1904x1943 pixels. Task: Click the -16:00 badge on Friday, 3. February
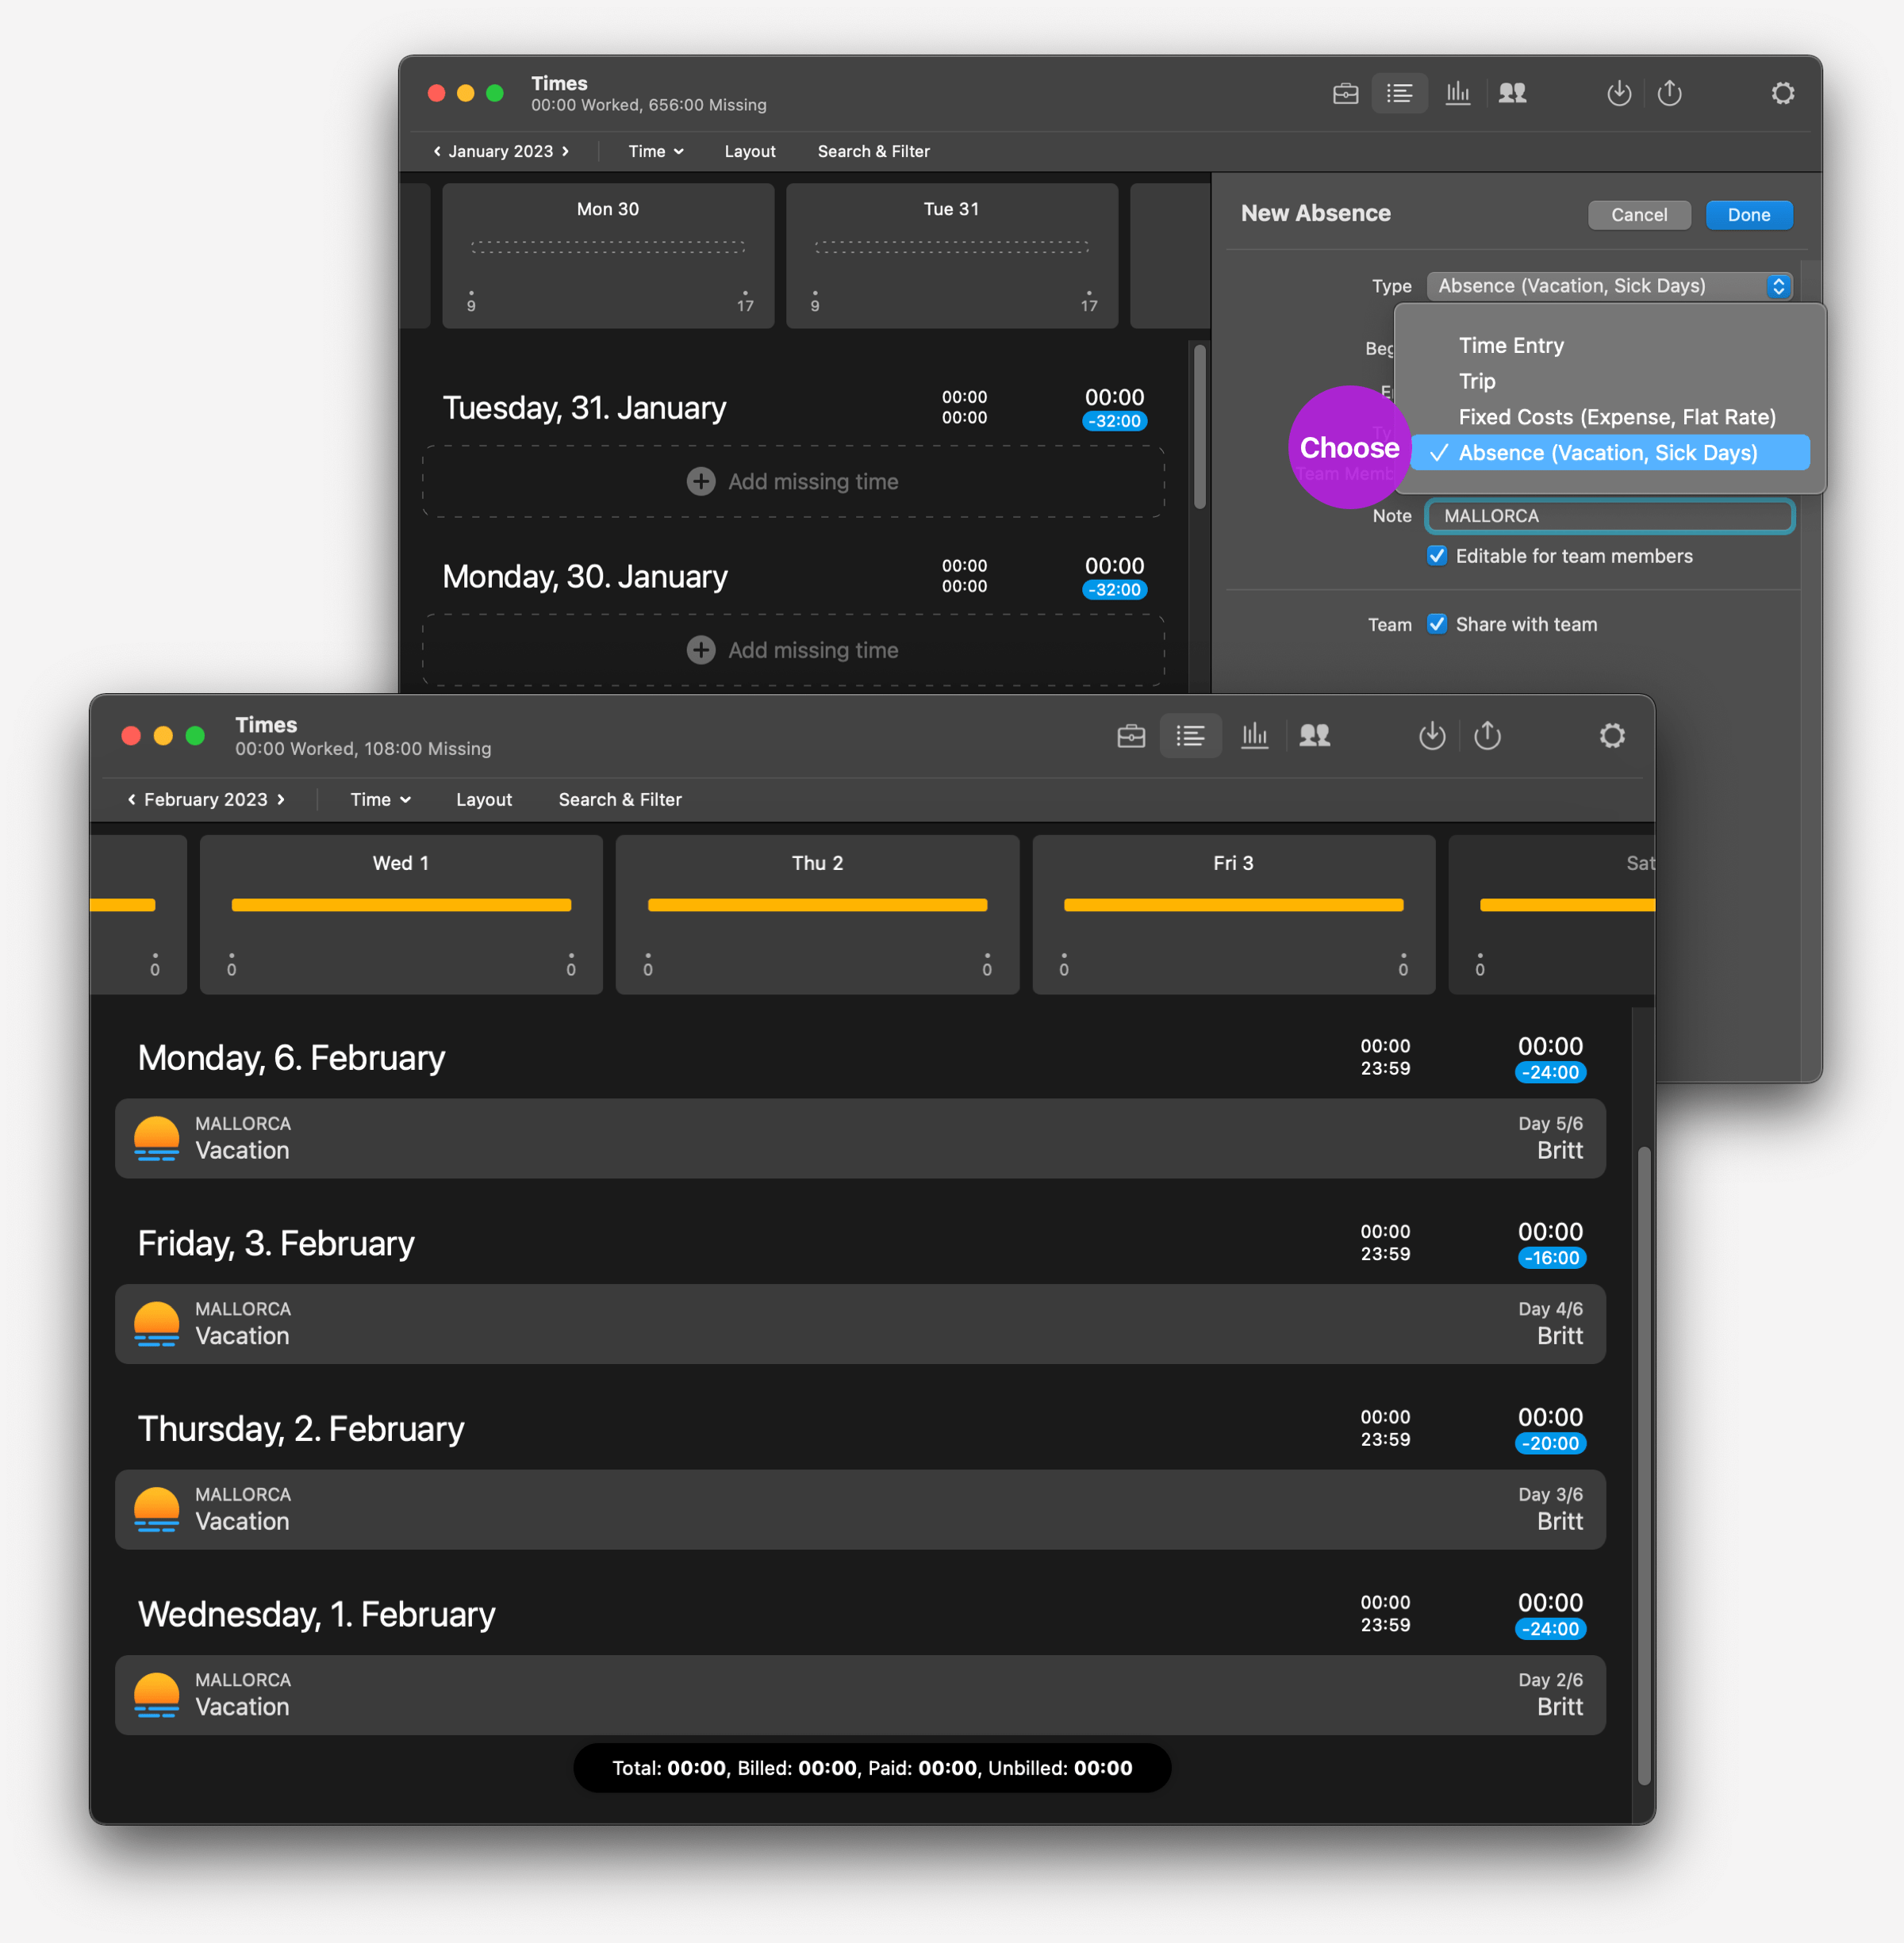tap(1551, 1259)
